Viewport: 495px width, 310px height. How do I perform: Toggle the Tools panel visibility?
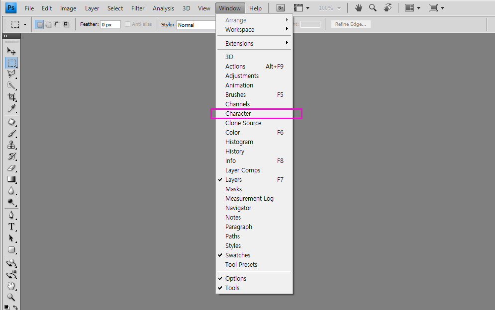point(254,288)
